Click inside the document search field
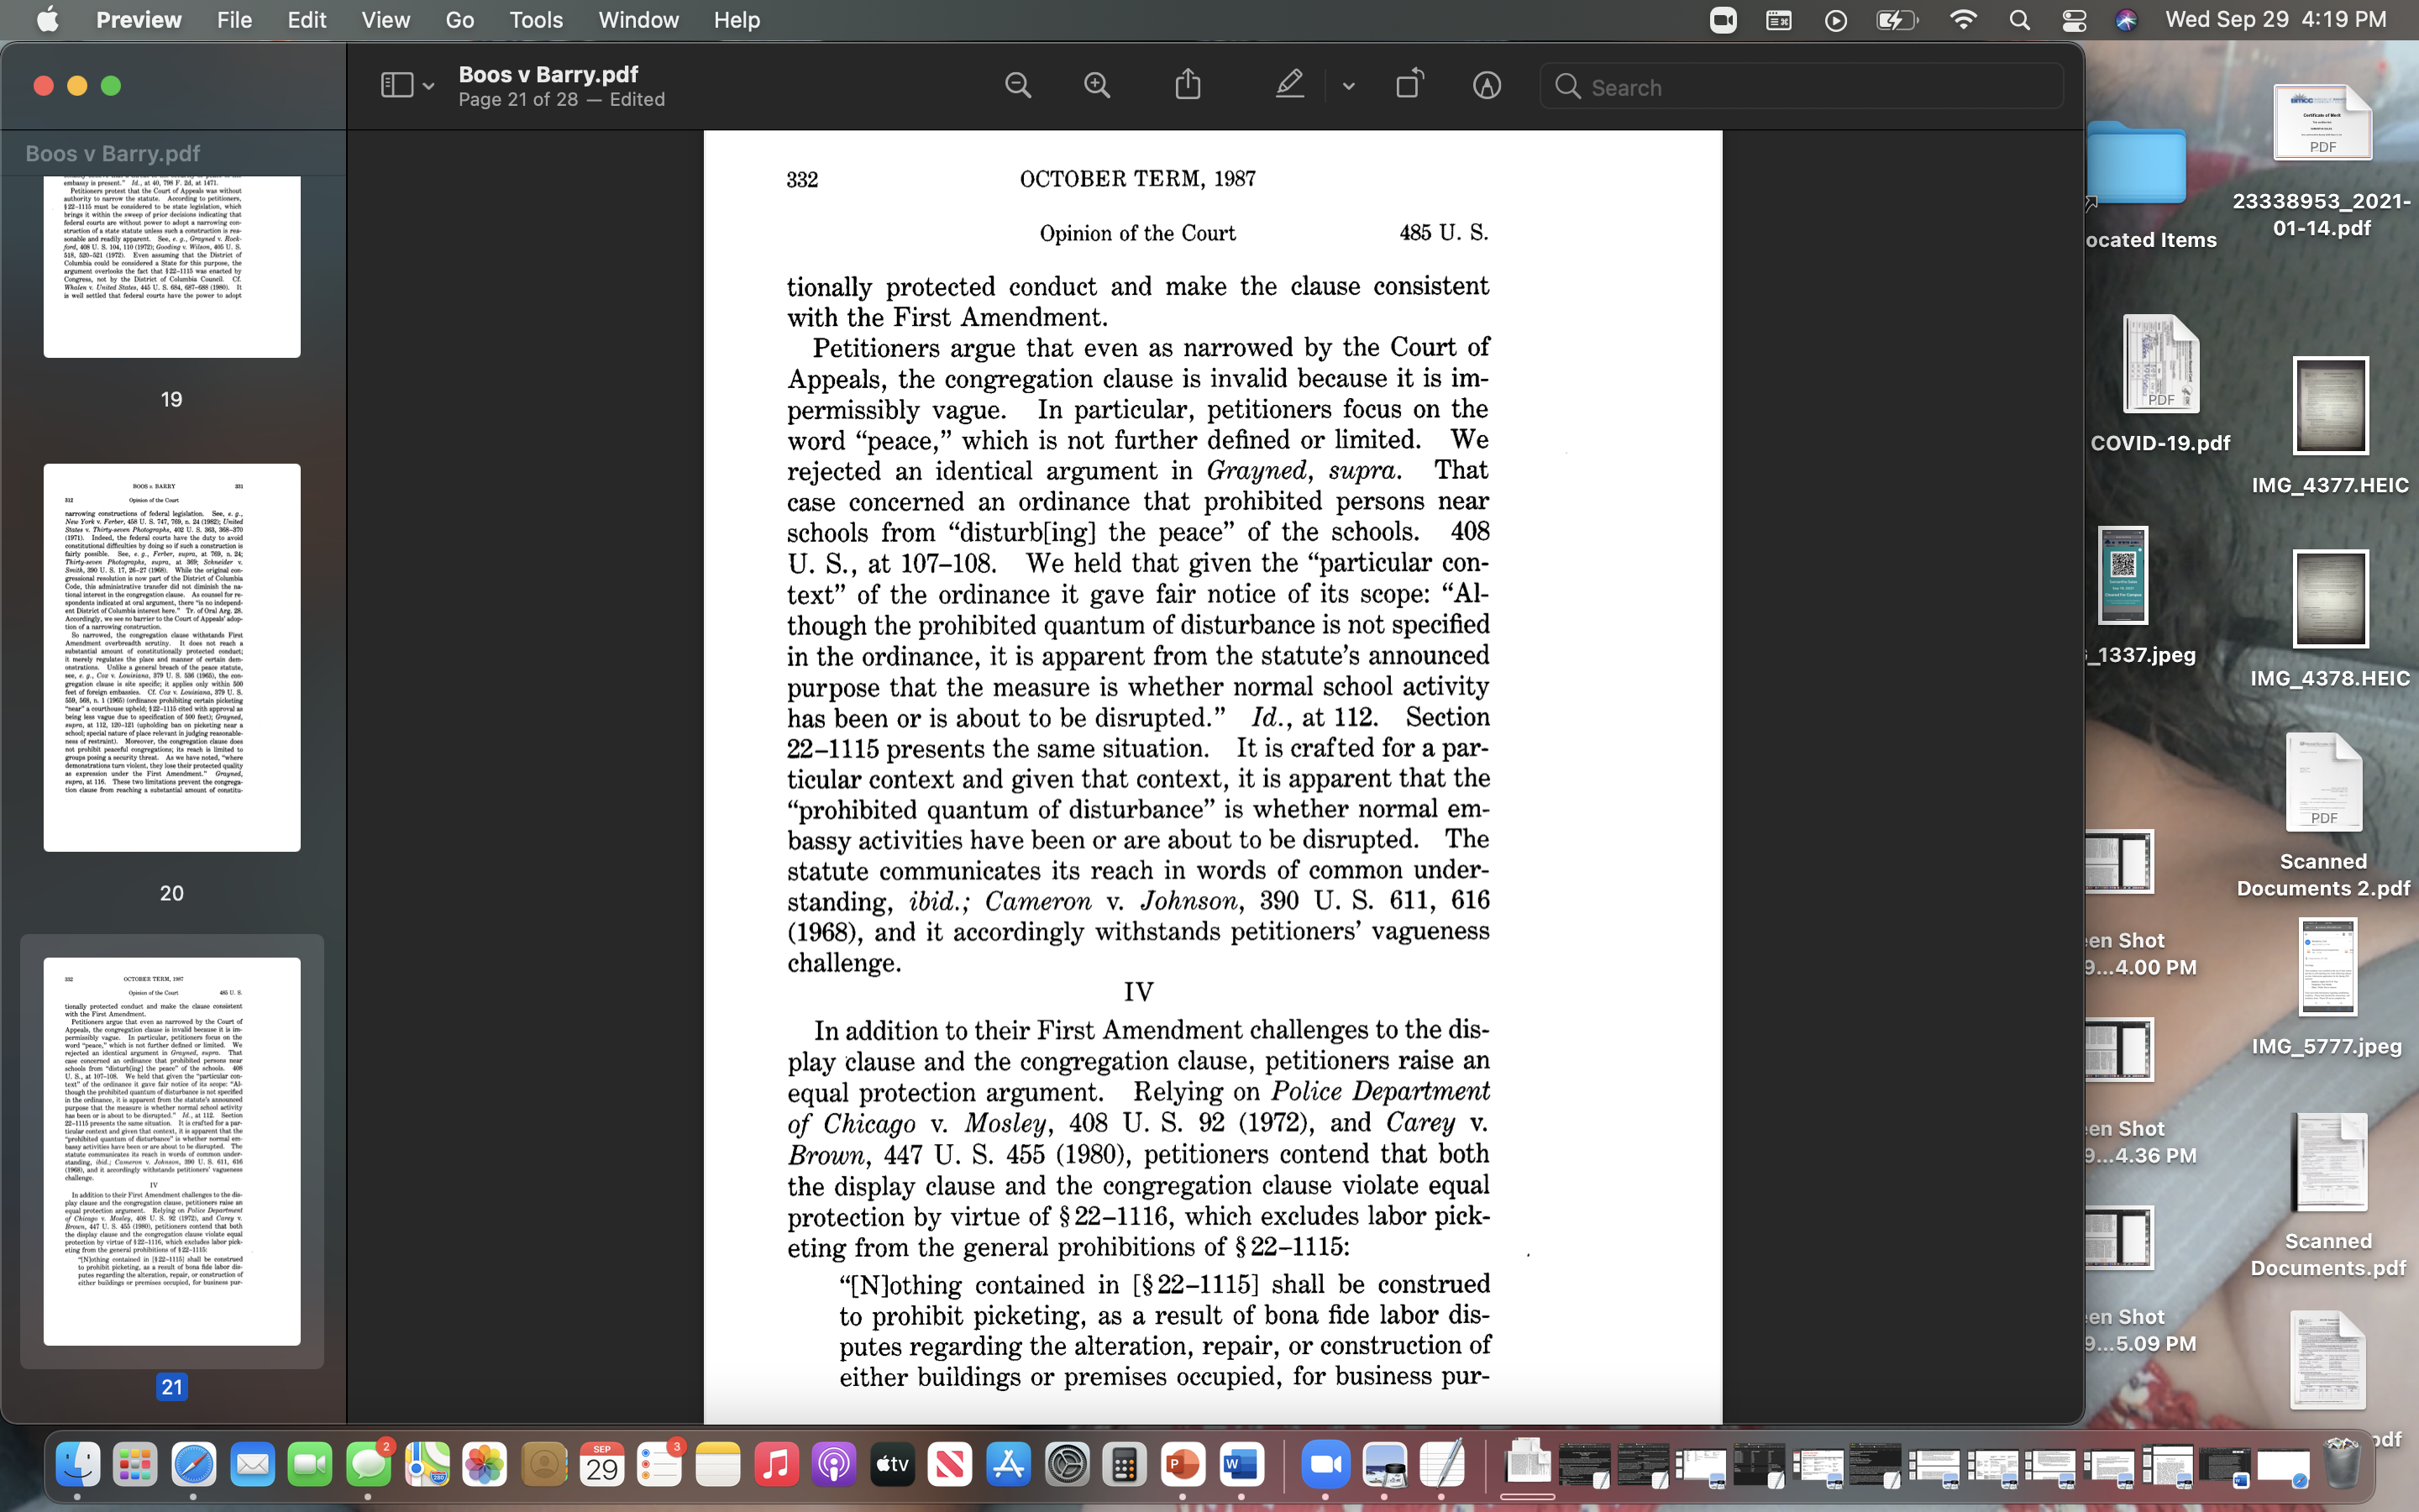 click(x=1798, y=86)
